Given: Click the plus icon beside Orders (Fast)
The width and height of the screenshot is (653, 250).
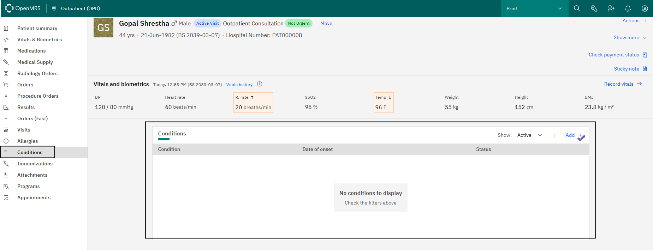Looking at the screenshot, I should coord(6,118).
